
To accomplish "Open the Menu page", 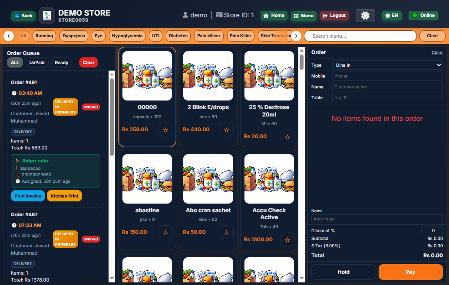I will click(x=304, y=16).
